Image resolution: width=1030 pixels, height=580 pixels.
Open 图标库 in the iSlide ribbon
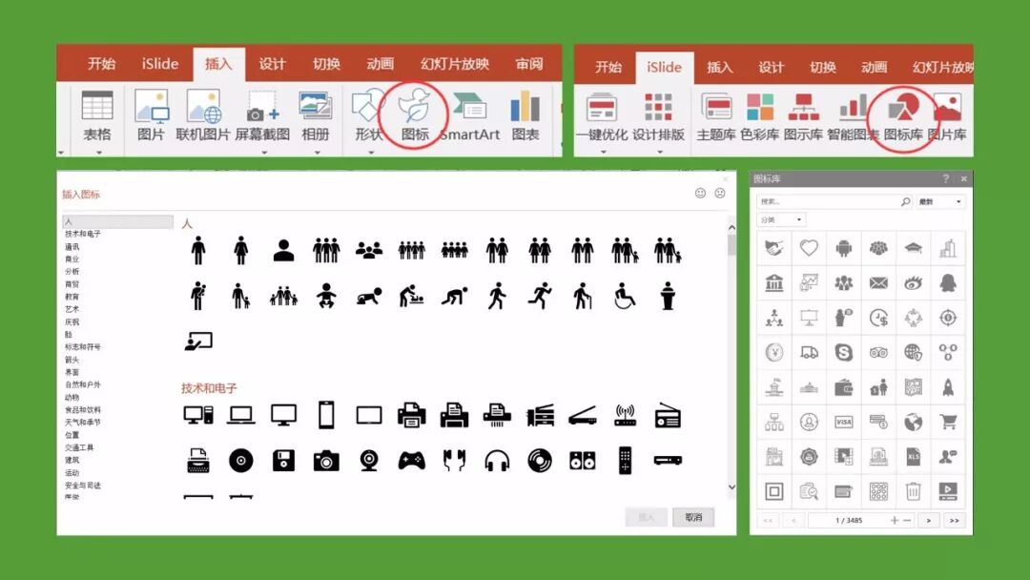tap(902, 117)
